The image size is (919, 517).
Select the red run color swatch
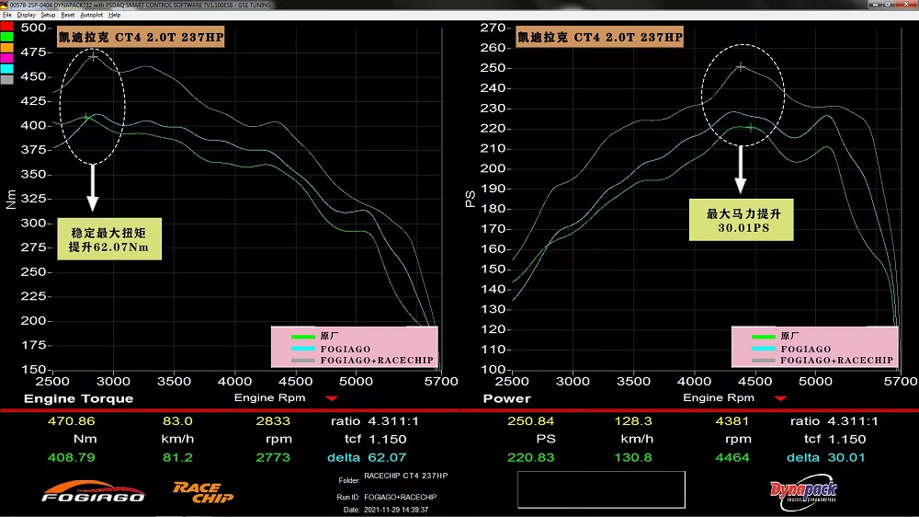(6, 27)
